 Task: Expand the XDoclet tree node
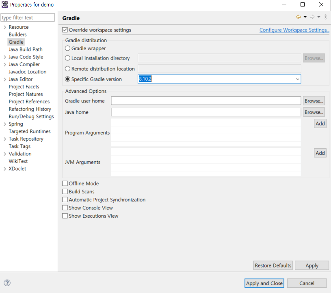coord(5,169)
